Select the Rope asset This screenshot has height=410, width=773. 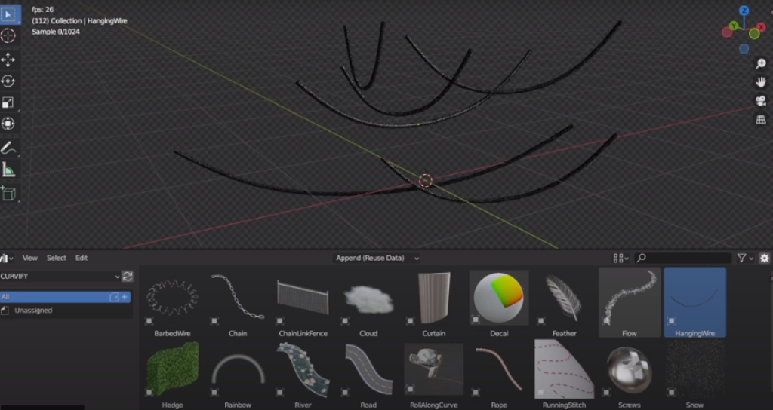click(499, 375)
